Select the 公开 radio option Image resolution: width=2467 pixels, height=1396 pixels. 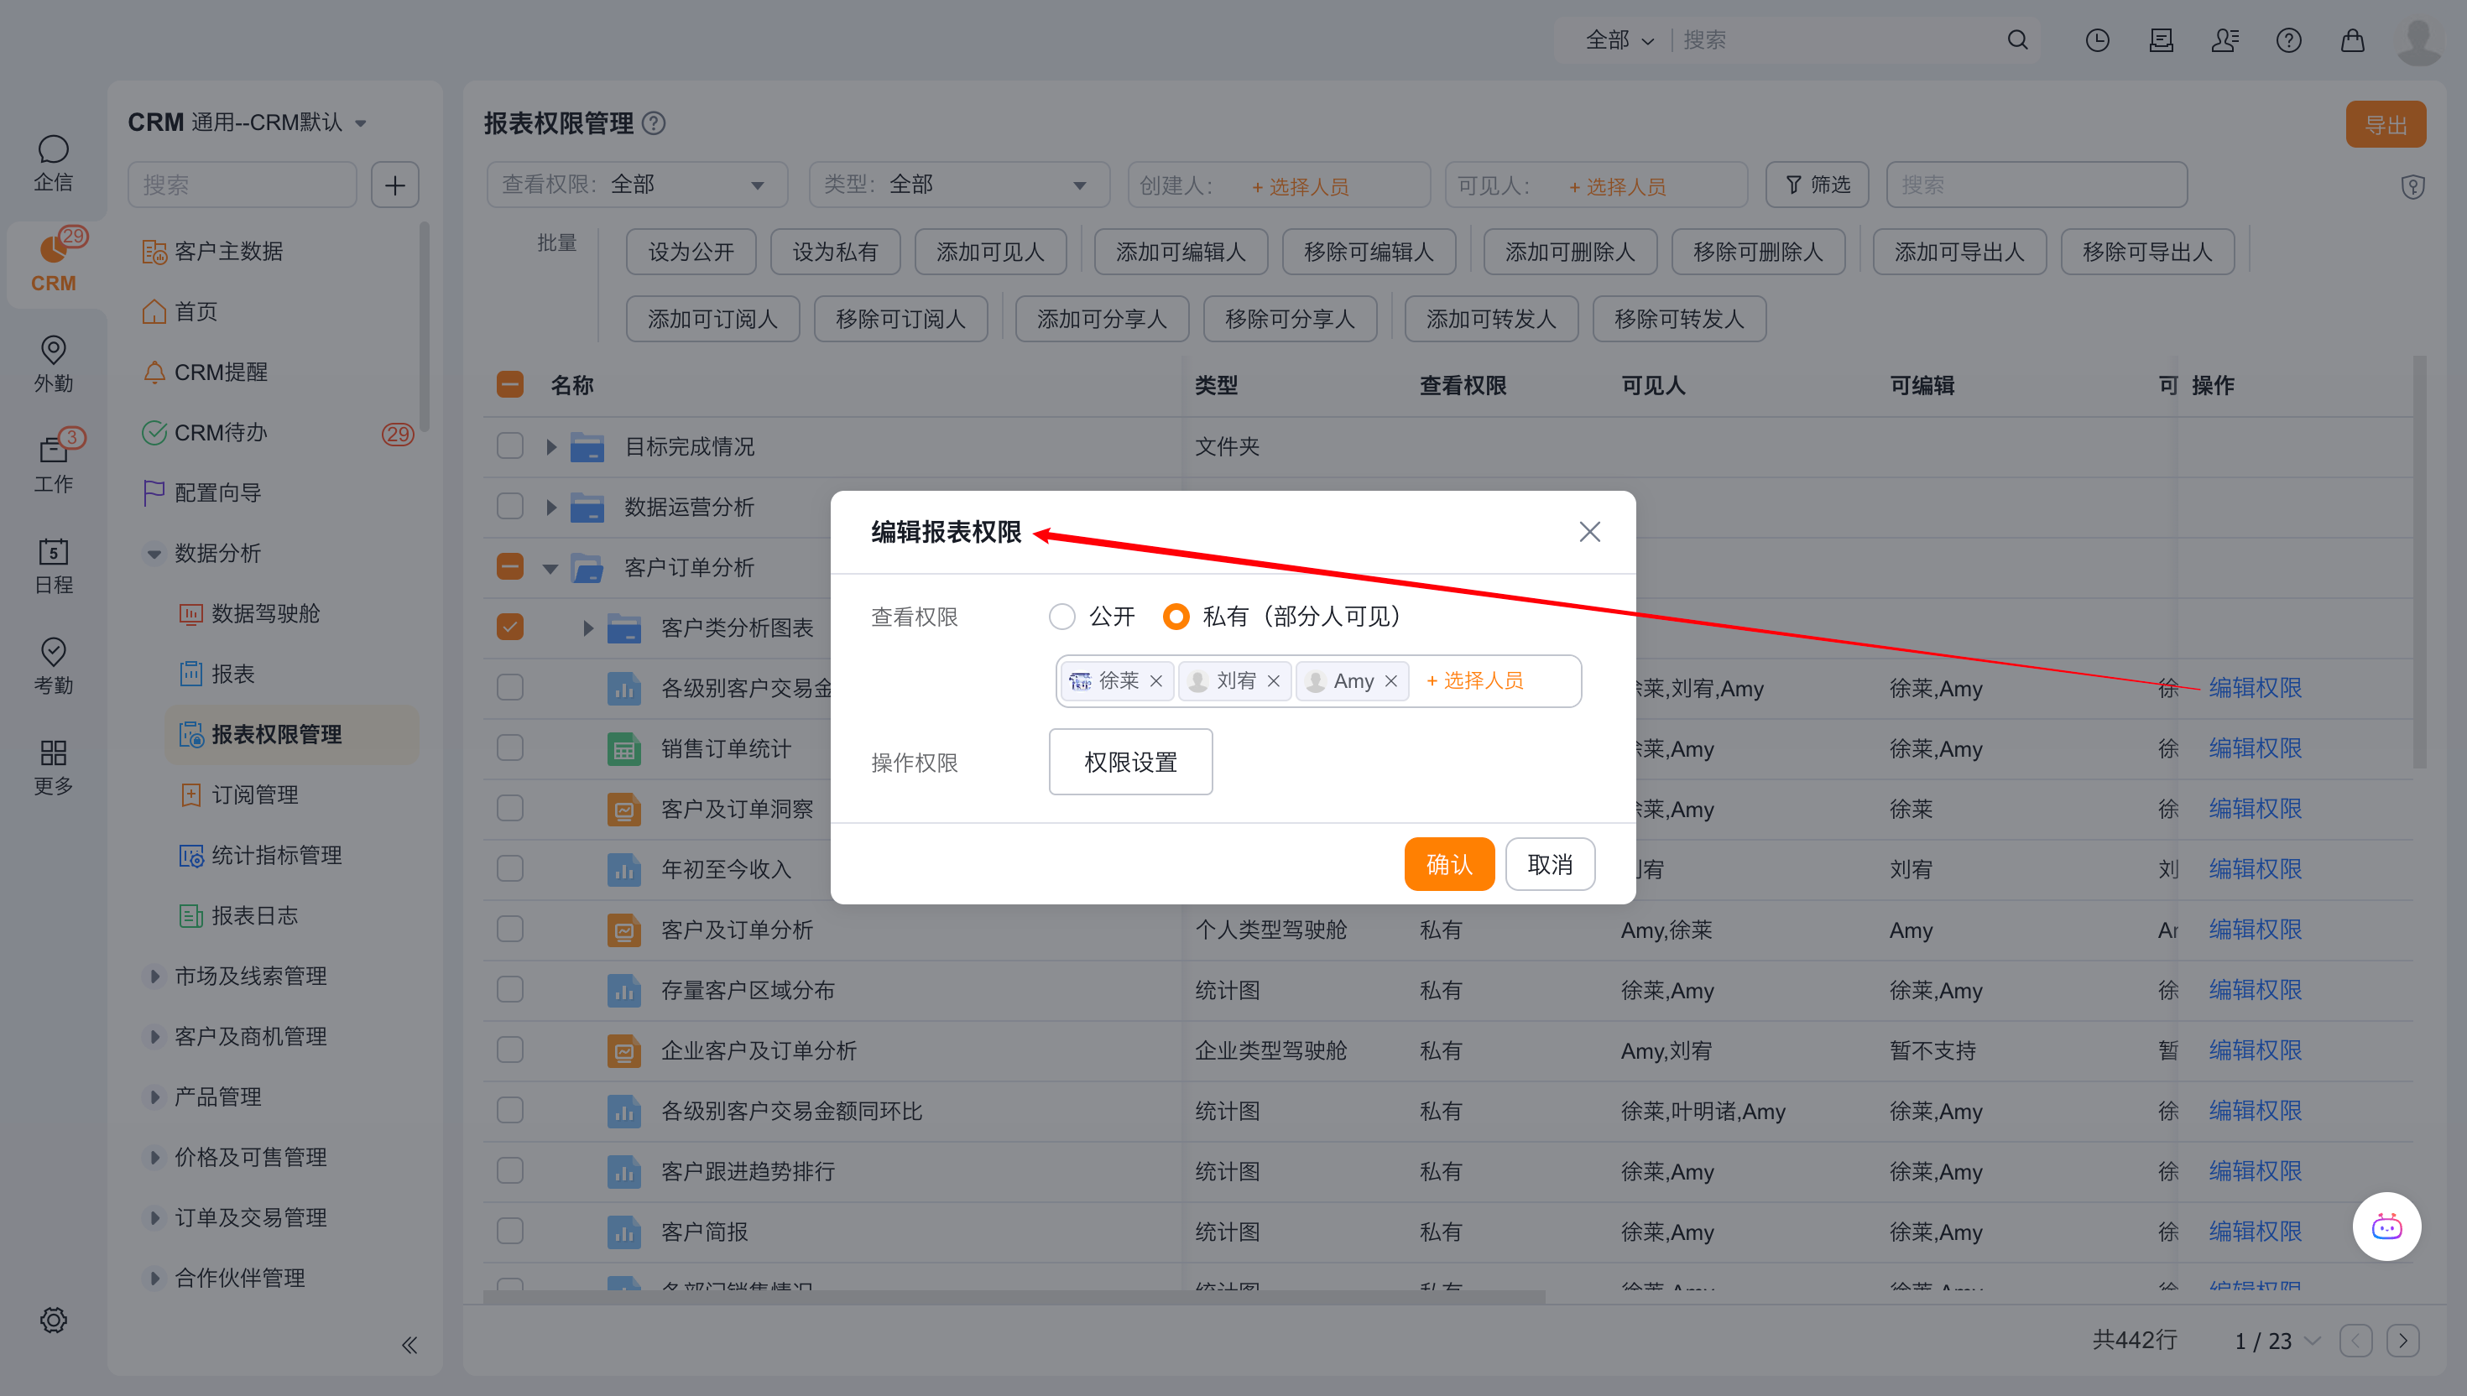1062,617
